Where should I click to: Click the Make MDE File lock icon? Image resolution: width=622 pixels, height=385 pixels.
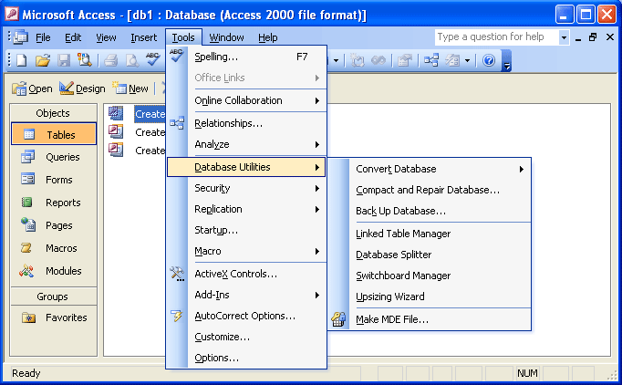click(x=338, y=319)
